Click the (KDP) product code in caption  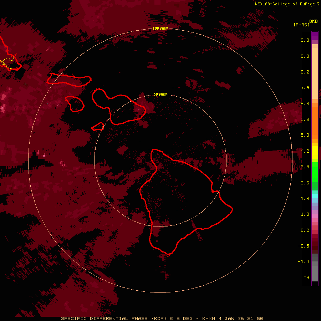tap(160, 319)
